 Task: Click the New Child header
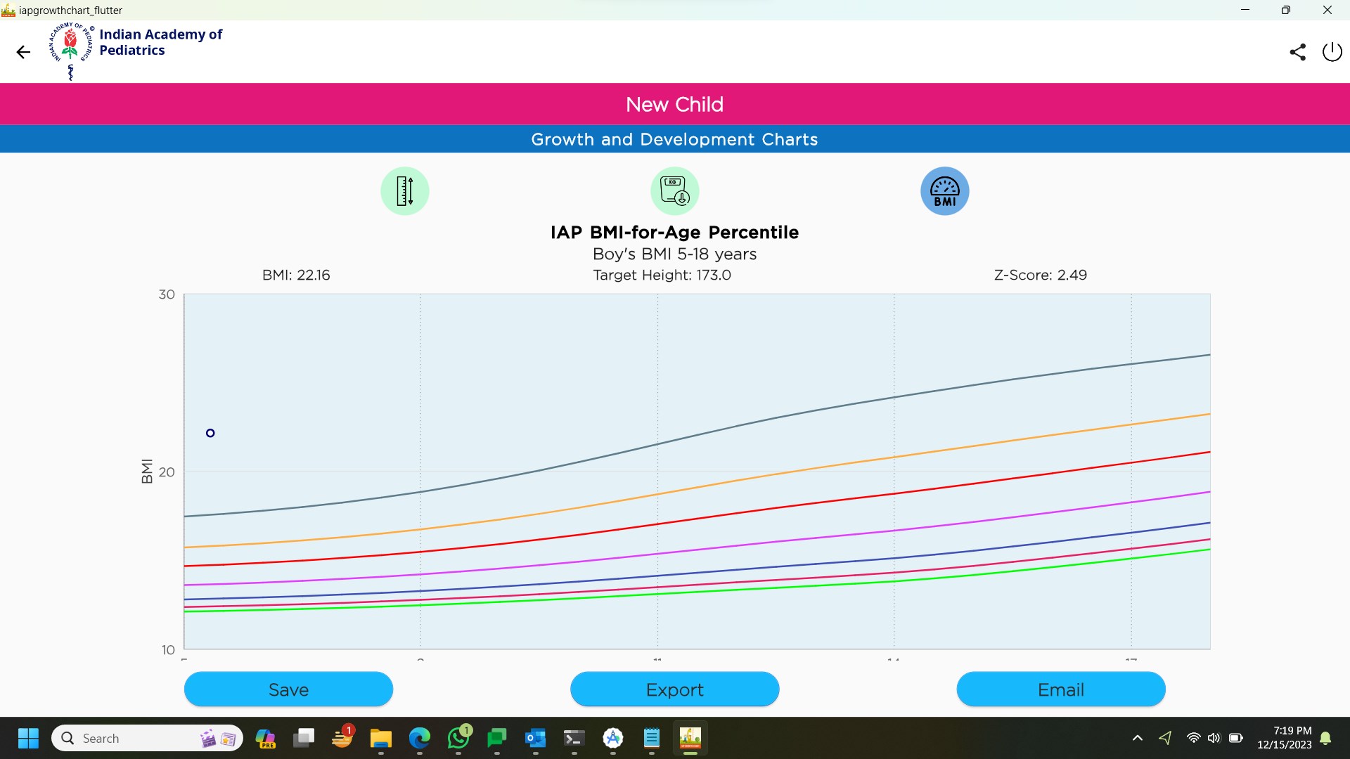coord(675,104)
